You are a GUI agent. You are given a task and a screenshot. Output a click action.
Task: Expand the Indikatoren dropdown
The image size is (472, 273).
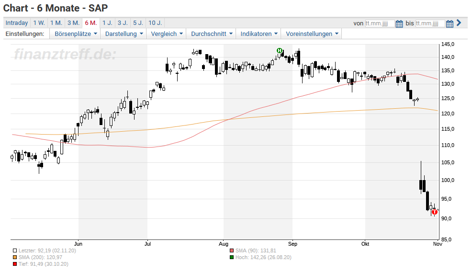tap(258, 34)
